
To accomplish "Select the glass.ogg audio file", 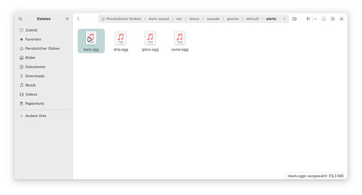I will 150,41.
